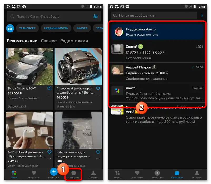The image size is (211, 184).
Task: Switch to the Рекомендации tab
Action: click(x=22, y=41)
